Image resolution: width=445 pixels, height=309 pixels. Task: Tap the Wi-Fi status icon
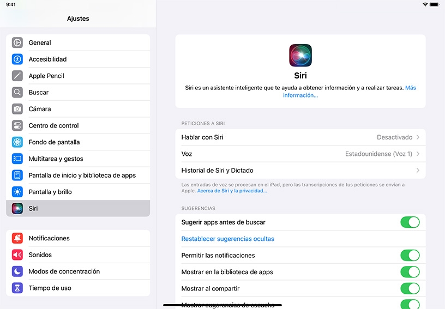[x=425, y=4]
